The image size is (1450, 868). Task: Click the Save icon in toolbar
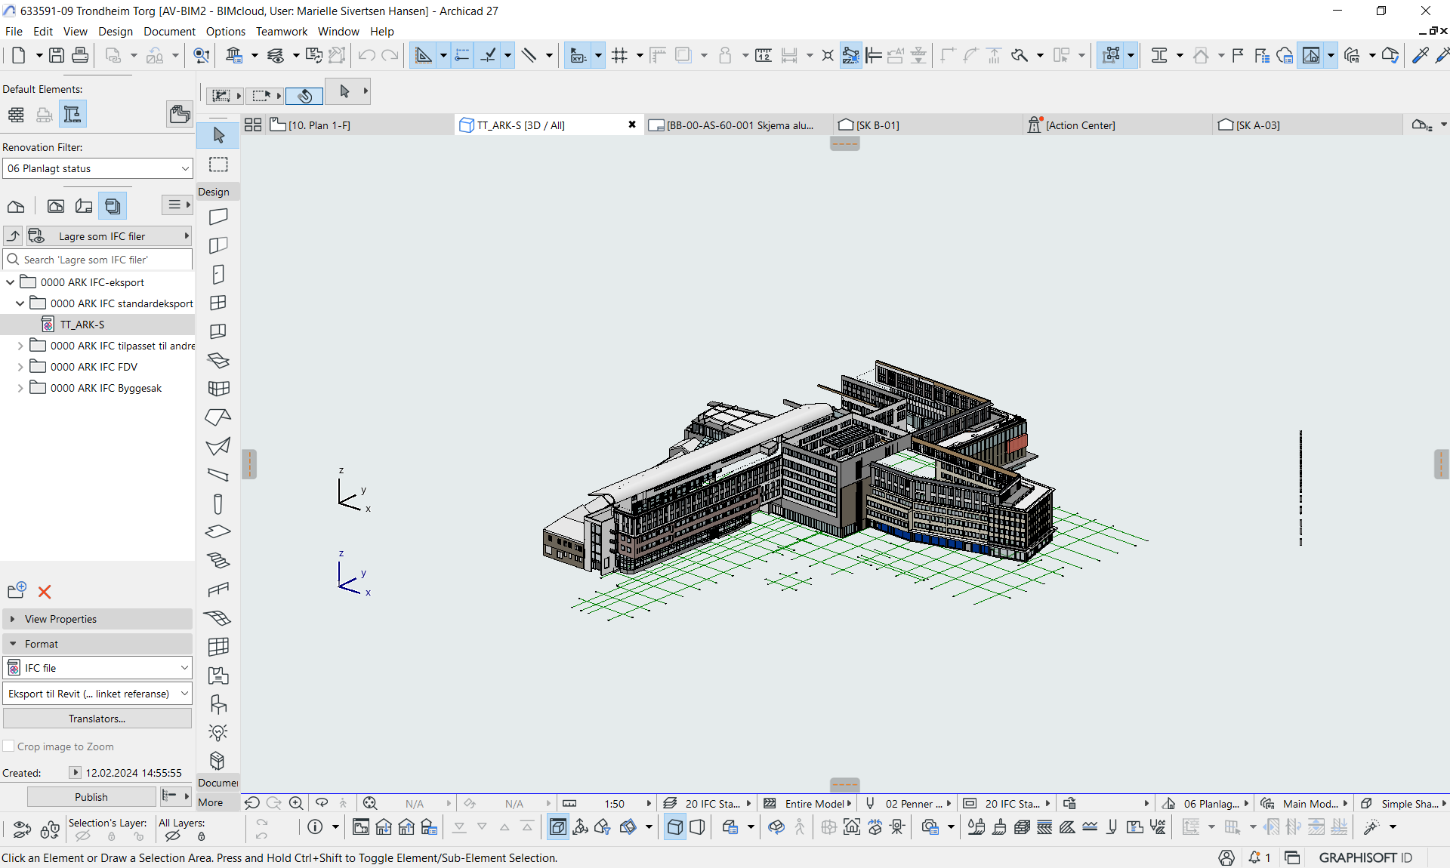pyautogui.click(x=57, y=55)
